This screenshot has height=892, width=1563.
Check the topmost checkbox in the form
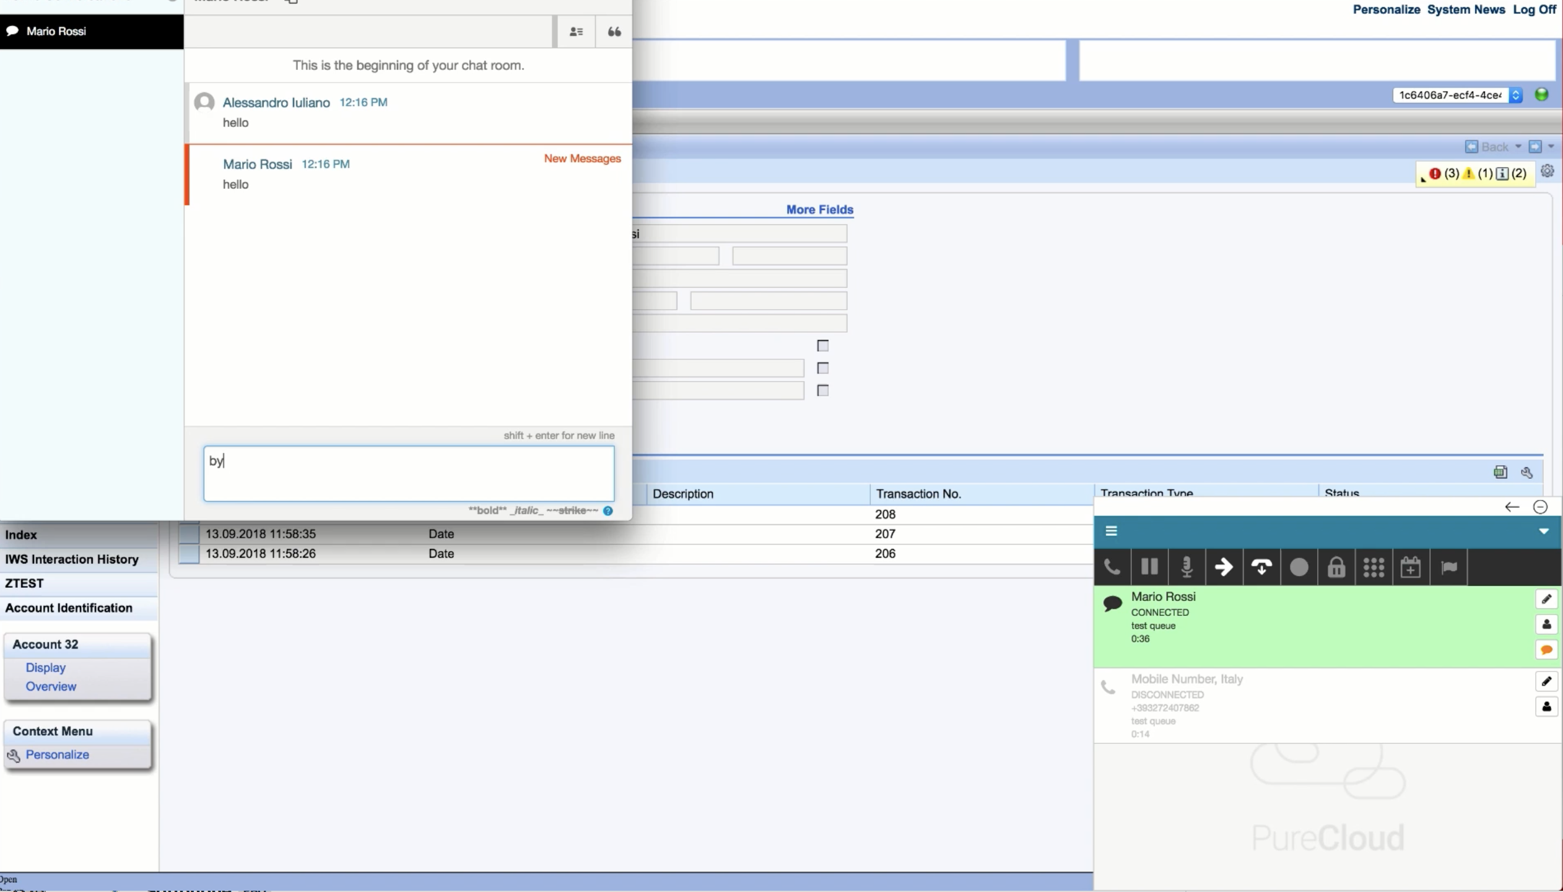click(822, 345)
